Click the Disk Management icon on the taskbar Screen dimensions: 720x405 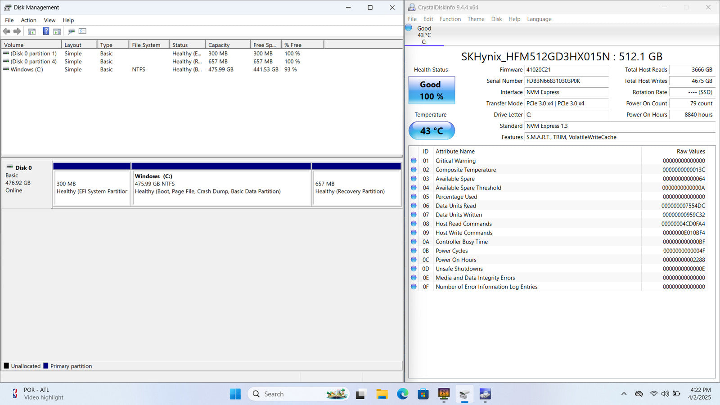click(464, 394)
